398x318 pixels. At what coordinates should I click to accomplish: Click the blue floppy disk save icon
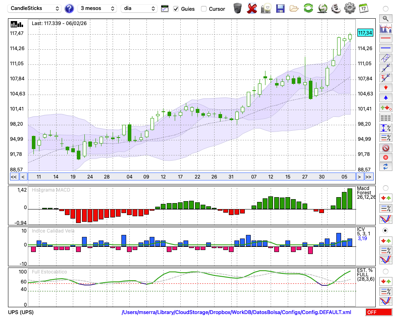coord(280,8)
